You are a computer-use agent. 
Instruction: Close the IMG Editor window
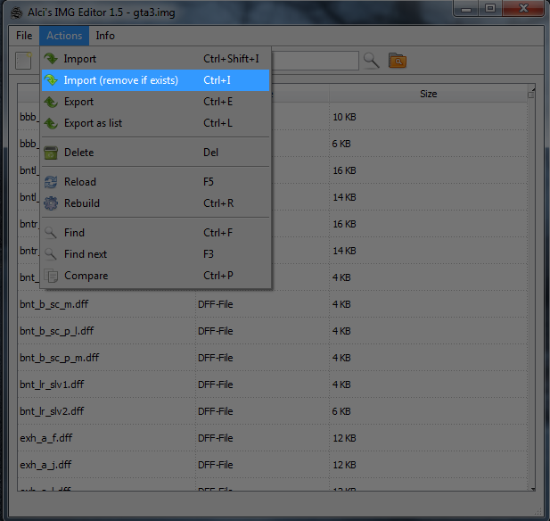523,8
